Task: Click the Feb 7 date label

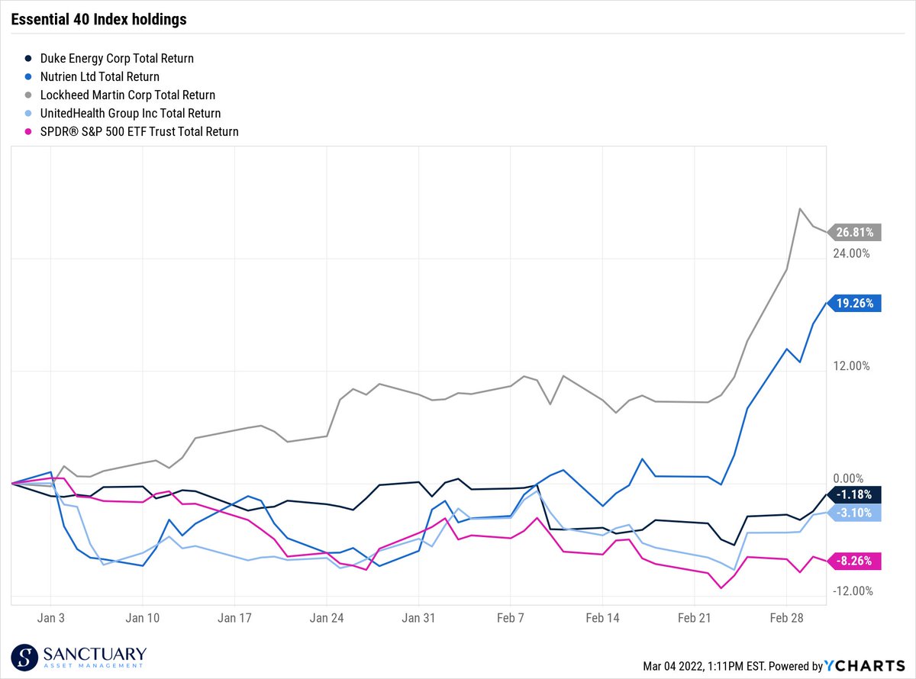Action: tap(511, 618)
